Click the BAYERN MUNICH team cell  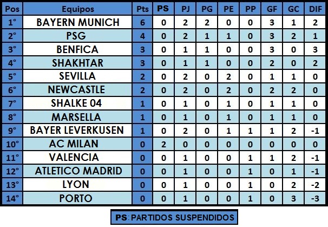[x=77, y=22]
